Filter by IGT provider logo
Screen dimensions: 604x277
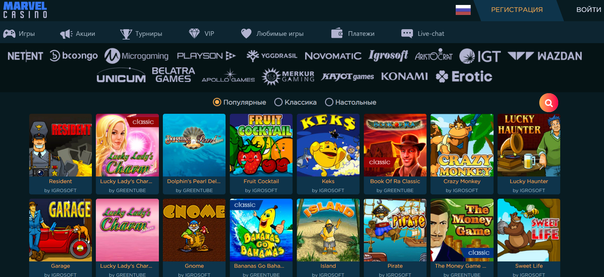coord(480,56)
